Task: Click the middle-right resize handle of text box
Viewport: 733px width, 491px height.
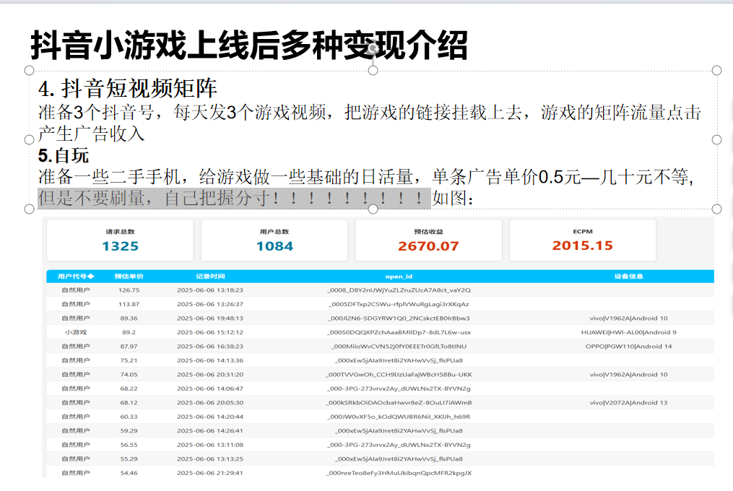Action: tap(716, 139)
